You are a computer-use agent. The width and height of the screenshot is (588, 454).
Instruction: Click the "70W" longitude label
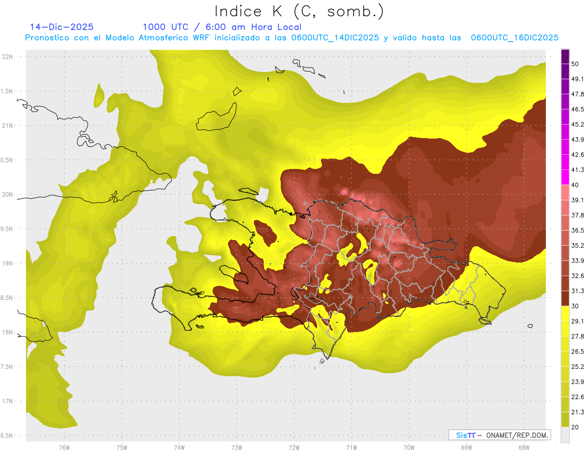pos(409,447)
